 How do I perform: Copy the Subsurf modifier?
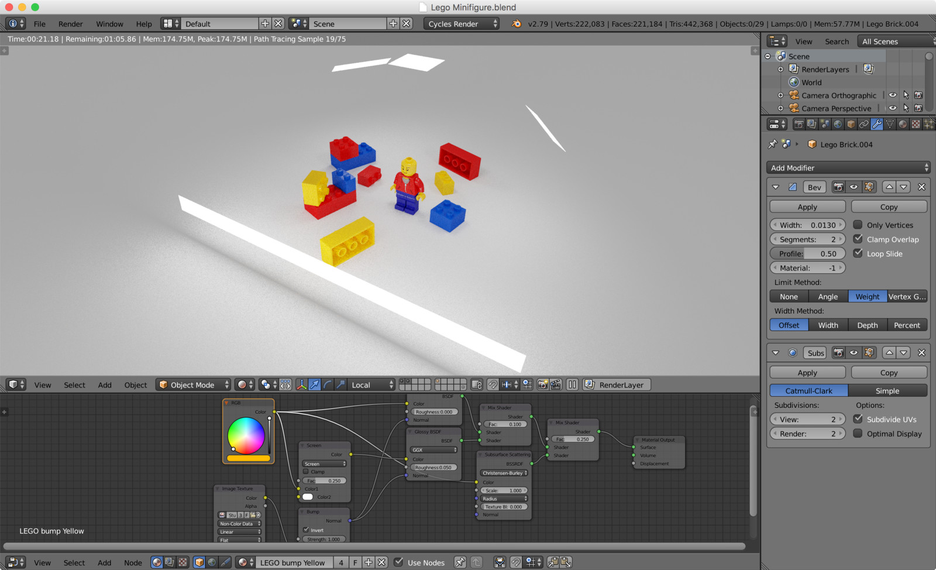[889, 372]
